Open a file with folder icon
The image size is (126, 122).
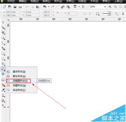click(x=10, y=7)
